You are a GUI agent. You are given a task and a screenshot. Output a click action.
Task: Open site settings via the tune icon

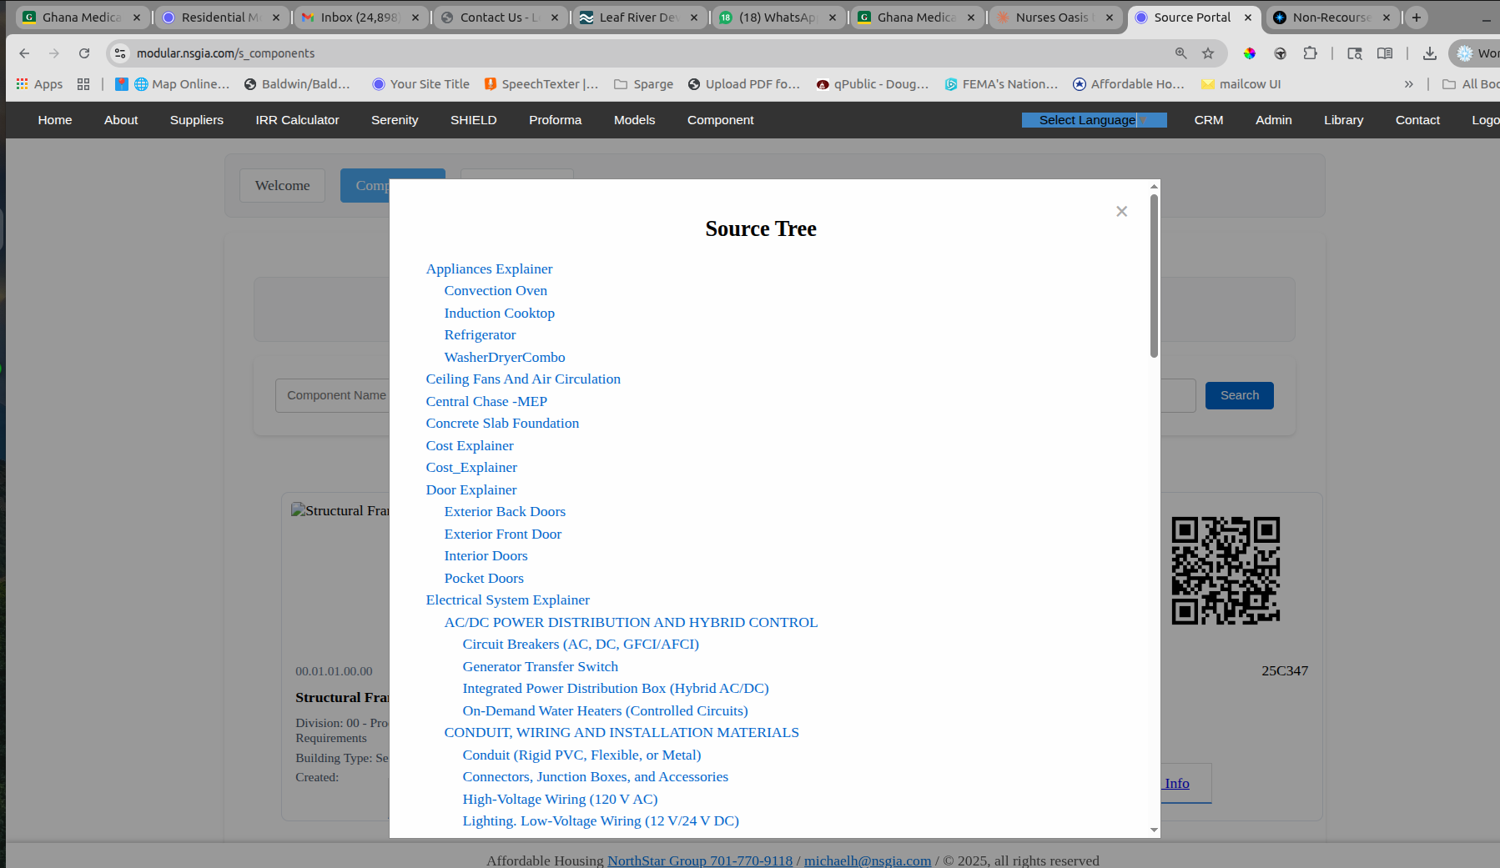tap(119, 53)
